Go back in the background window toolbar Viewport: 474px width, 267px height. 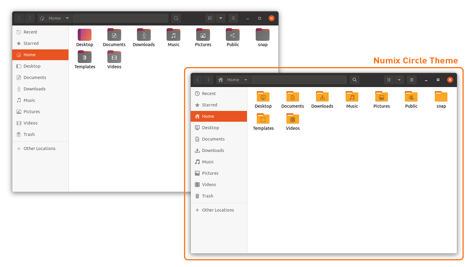click(x=19, y=18)
